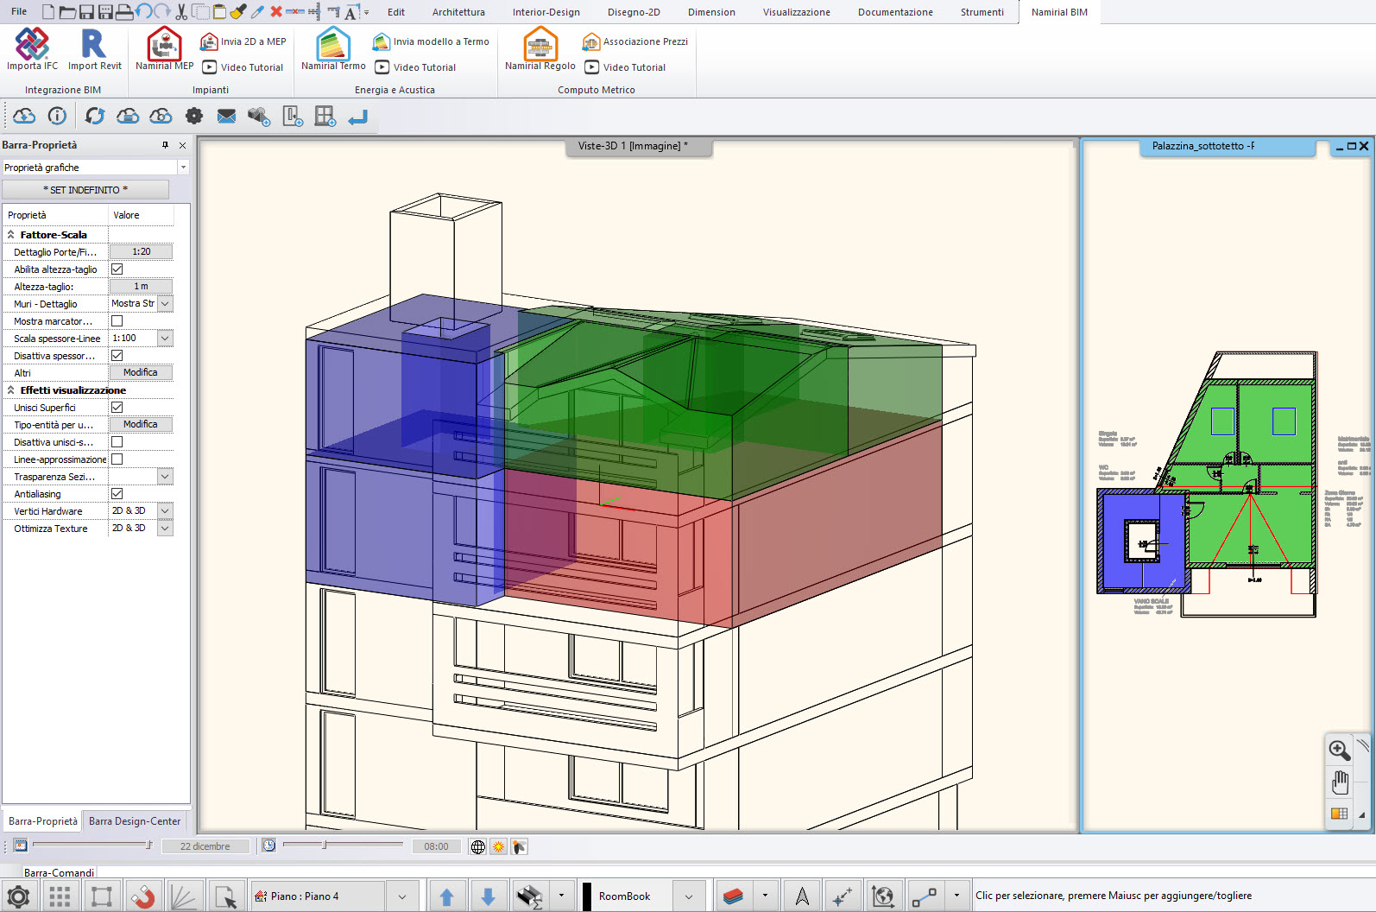Screen dimensions: 1376x912
Task: Toggle the Antialiasing checkbox
Action: pos(117,494)
